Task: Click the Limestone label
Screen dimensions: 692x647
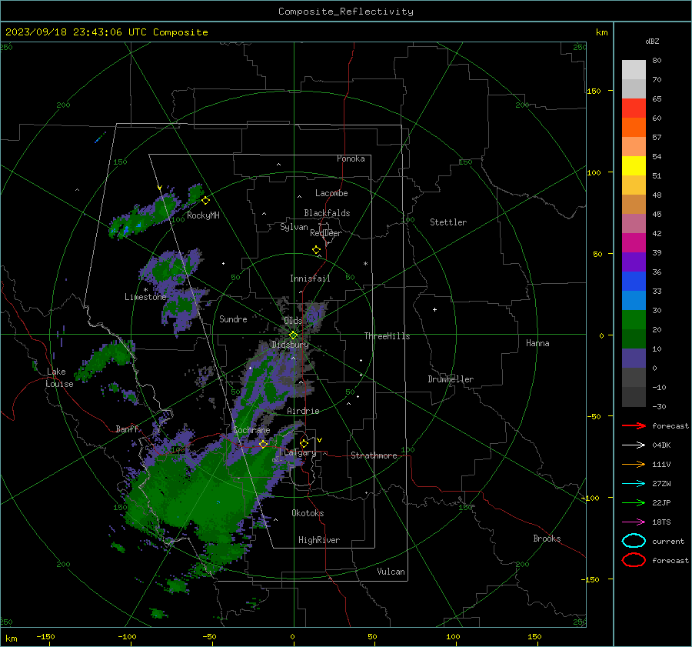Action: tap(145, 297)
